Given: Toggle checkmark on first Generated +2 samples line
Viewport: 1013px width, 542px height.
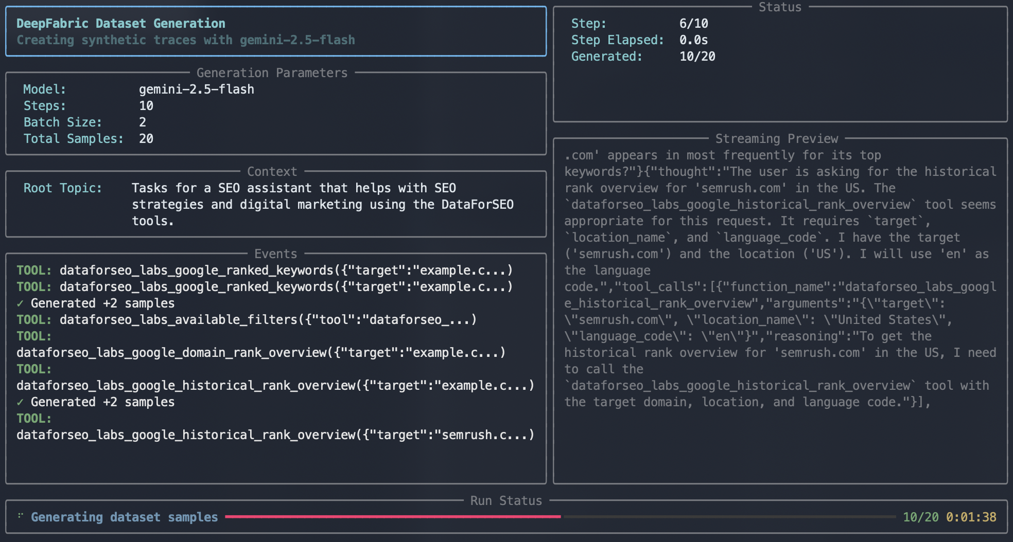Looking at the screenshot, I should coord(21,303).
